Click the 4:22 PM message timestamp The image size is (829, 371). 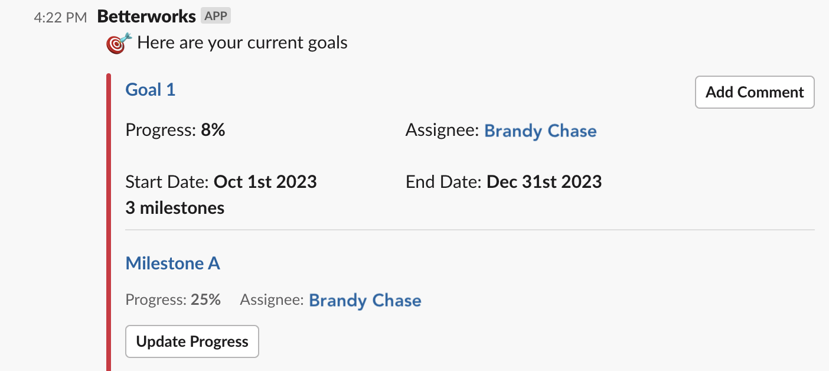(60, 17)
